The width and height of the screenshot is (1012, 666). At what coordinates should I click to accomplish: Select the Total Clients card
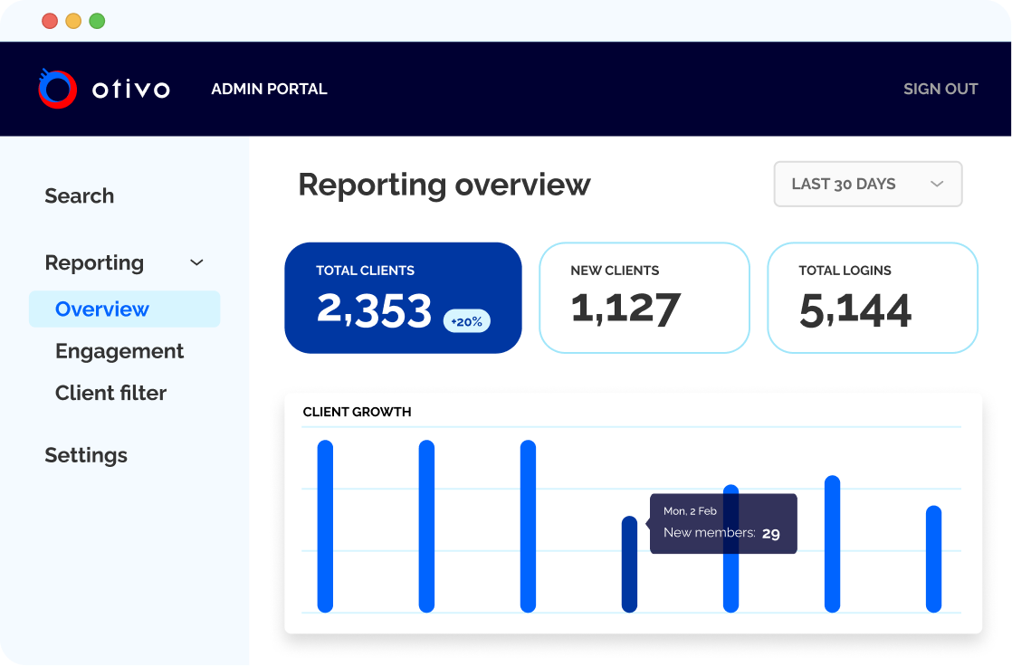(x=403, y=298)
